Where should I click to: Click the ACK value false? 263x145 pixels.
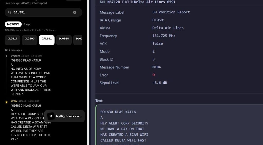click(158, 44)
